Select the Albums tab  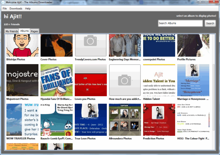click(x=24, y=31)
